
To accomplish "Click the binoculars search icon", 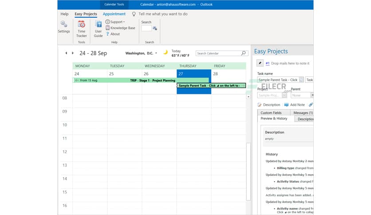I will pos(155,28).
